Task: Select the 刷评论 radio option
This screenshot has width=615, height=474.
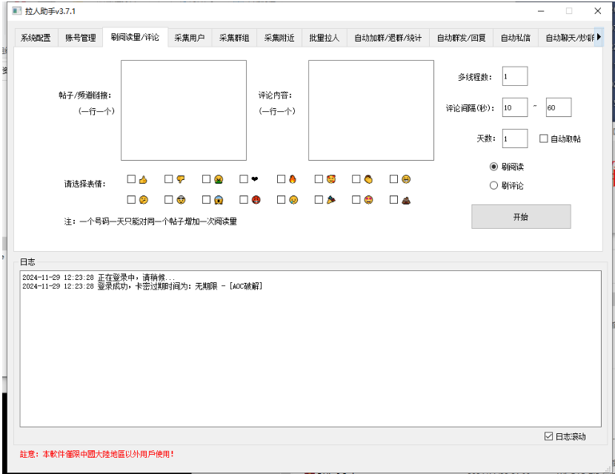Action: (494, 184)
